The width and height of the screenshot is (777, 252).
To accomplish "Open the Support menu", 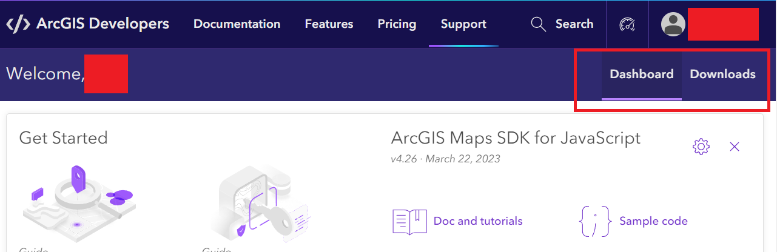I will point(463,24).
